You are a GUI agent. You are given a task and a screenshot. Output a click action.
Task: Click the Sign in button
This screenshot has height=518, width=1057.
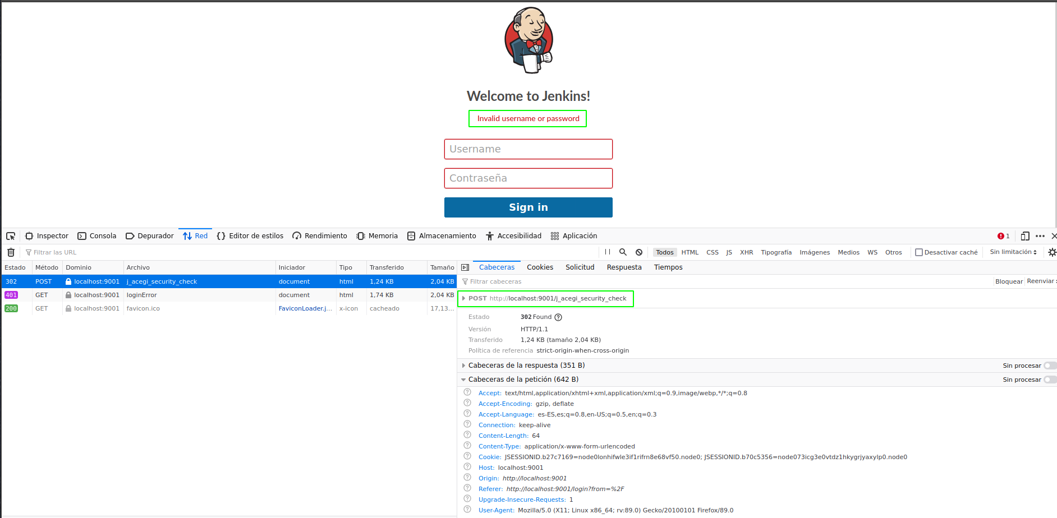click(x=528, y=207)
